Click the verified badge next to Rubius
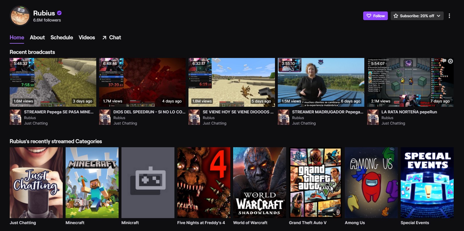Viewport: 464px width, 231px height. tap(59, 13)
